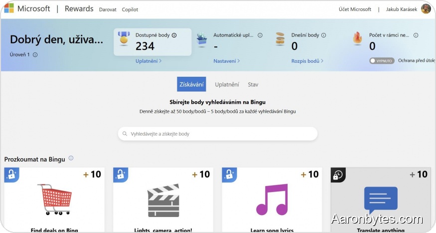Click the film clapperboard icon
Viewport: 436px width, 233px height.
pos(163,201)
